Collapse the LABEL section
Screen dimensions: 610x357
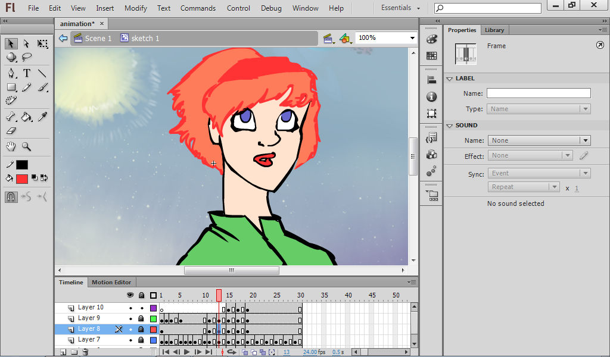coord(450,79)
